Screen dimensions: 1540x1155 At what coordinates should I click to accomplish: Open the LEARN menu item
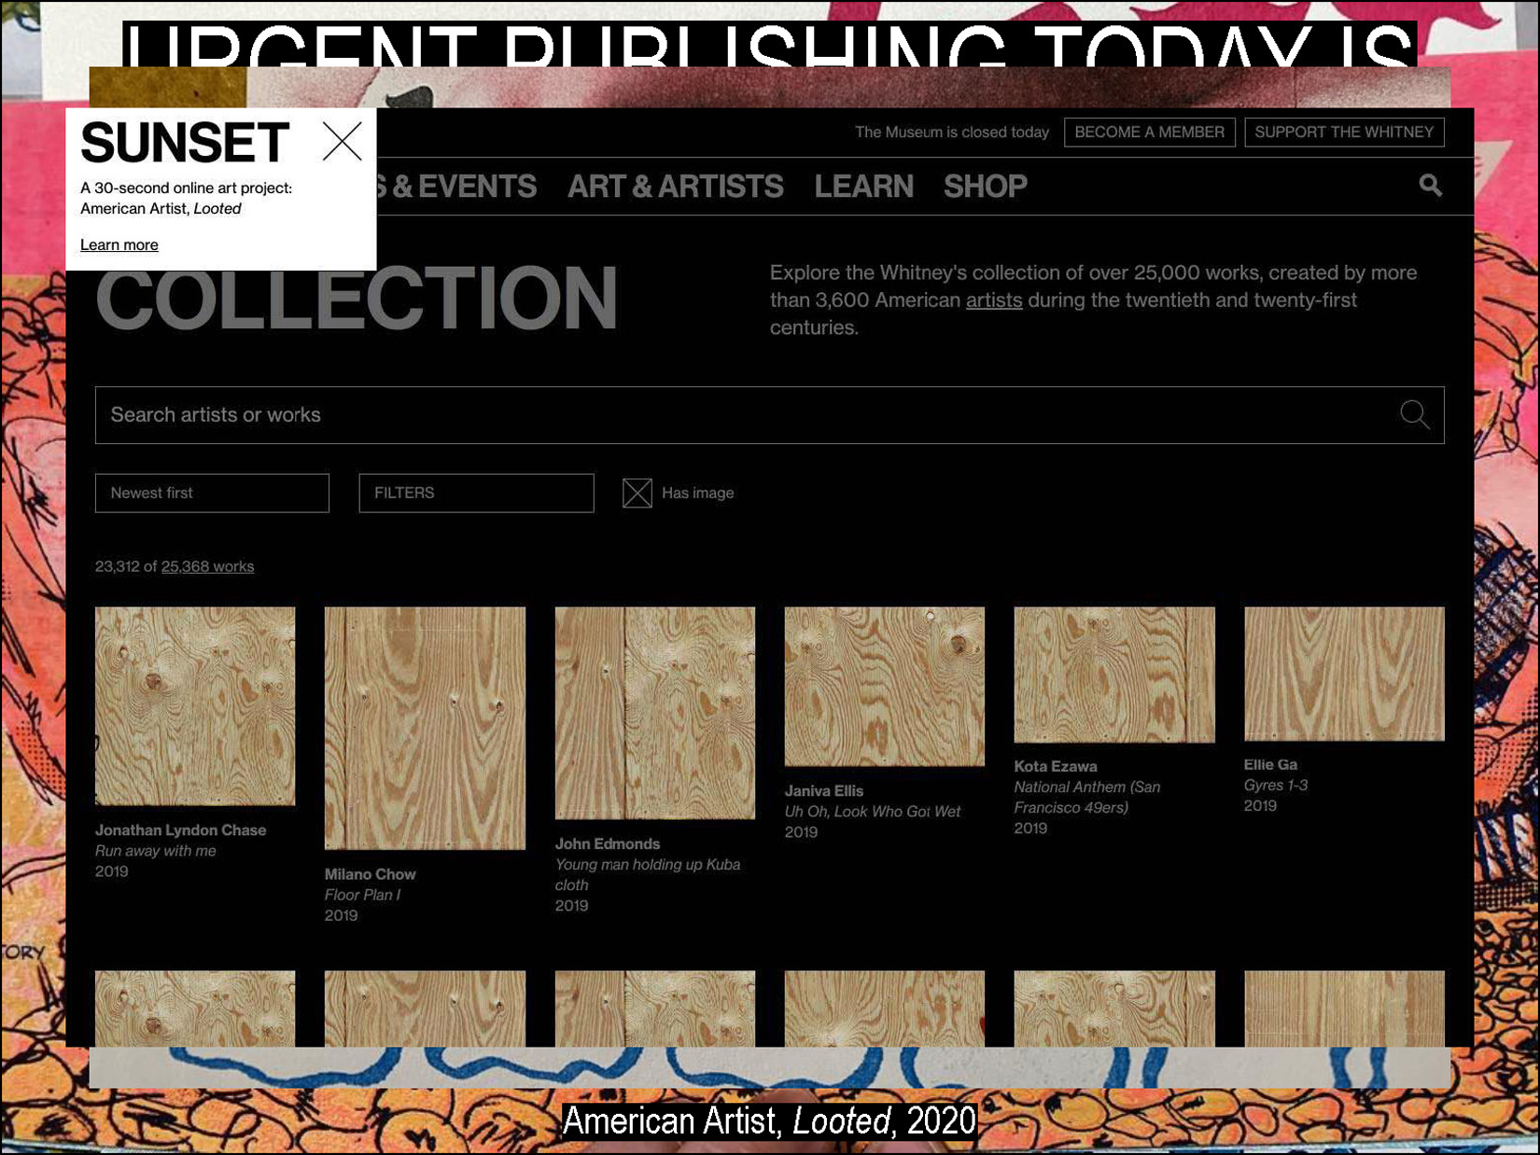coord(863,187)
